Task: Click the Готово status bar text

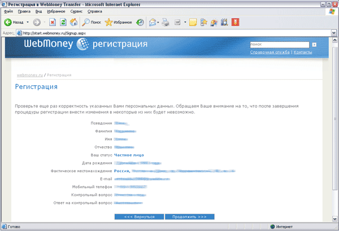Action: (x=14, y=226)
